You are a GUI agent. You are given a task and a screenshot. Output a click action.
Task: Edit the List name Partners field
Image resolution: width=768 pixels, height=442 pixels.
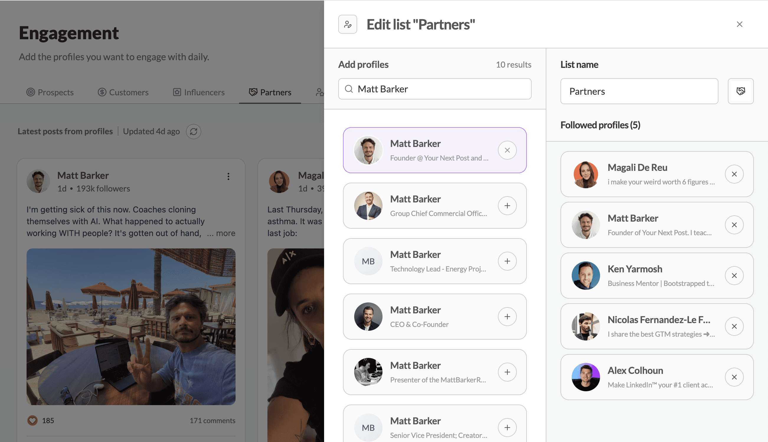tap(639, 91)
